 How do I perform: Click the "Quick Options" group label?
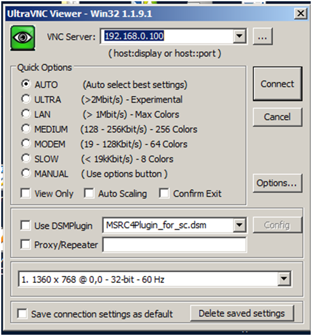click(45, 68)
